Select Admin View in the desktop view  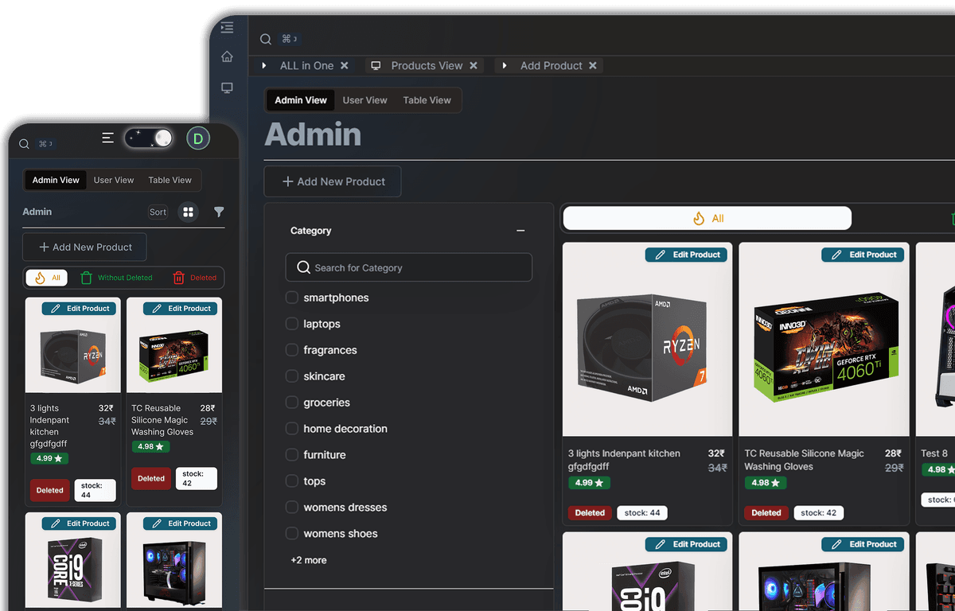[301, 100]
